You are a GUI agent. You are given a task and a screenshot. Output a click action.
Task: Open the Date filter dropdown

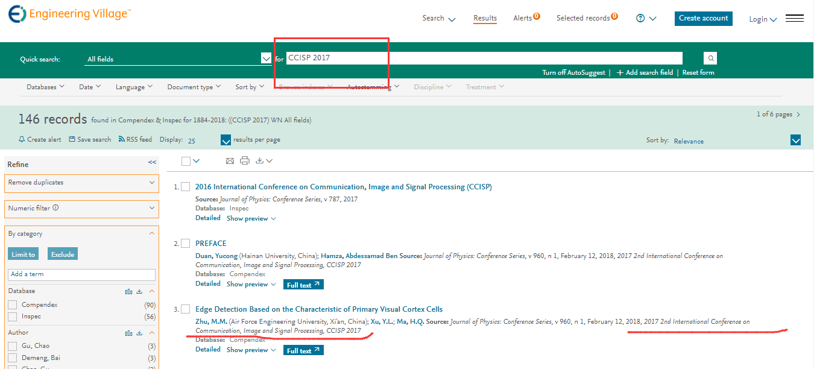click(90, 87)
